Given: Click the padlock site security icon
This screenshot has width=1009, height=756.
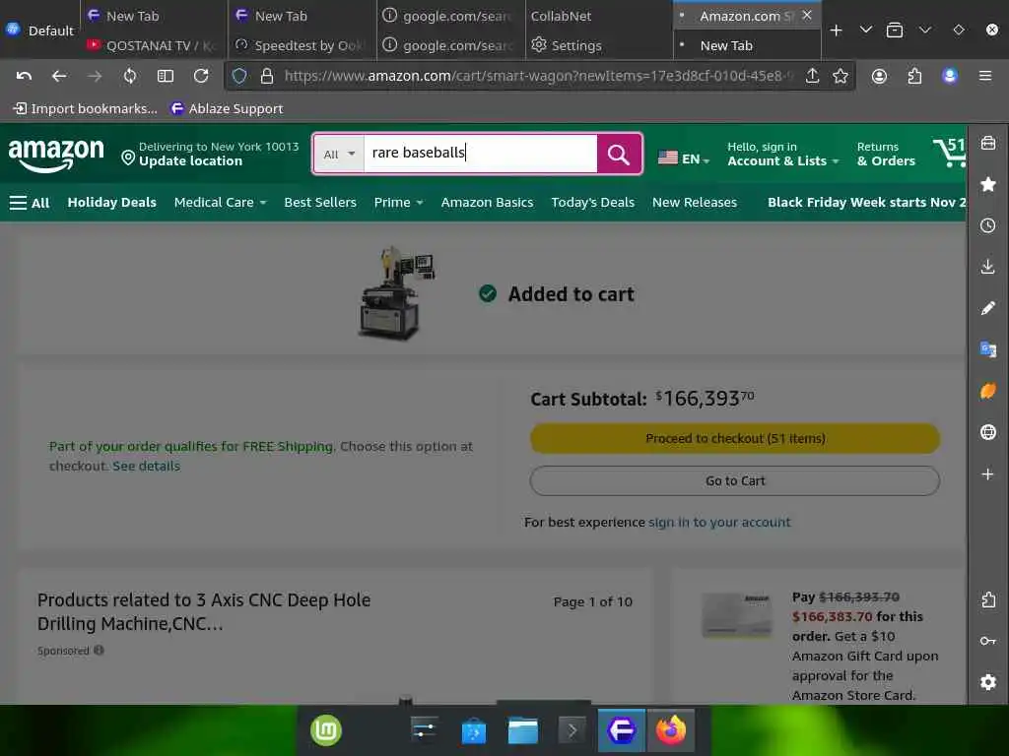Looking at the screenshot, I should click(x=266, y=76).
